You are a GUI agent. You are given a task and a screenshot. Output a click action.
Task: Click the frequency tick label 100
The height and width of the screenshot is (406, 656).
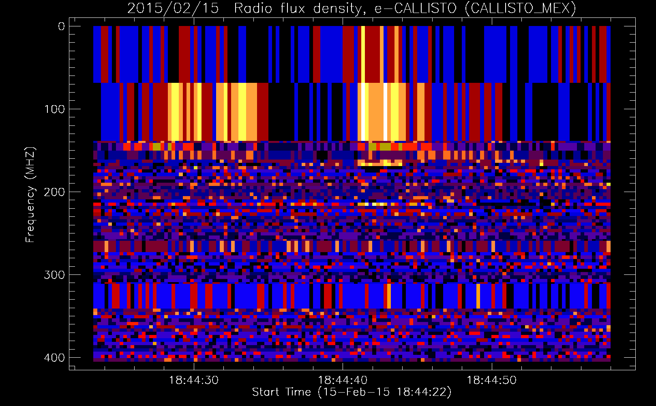pyautogui.click(x=54, y=109)
